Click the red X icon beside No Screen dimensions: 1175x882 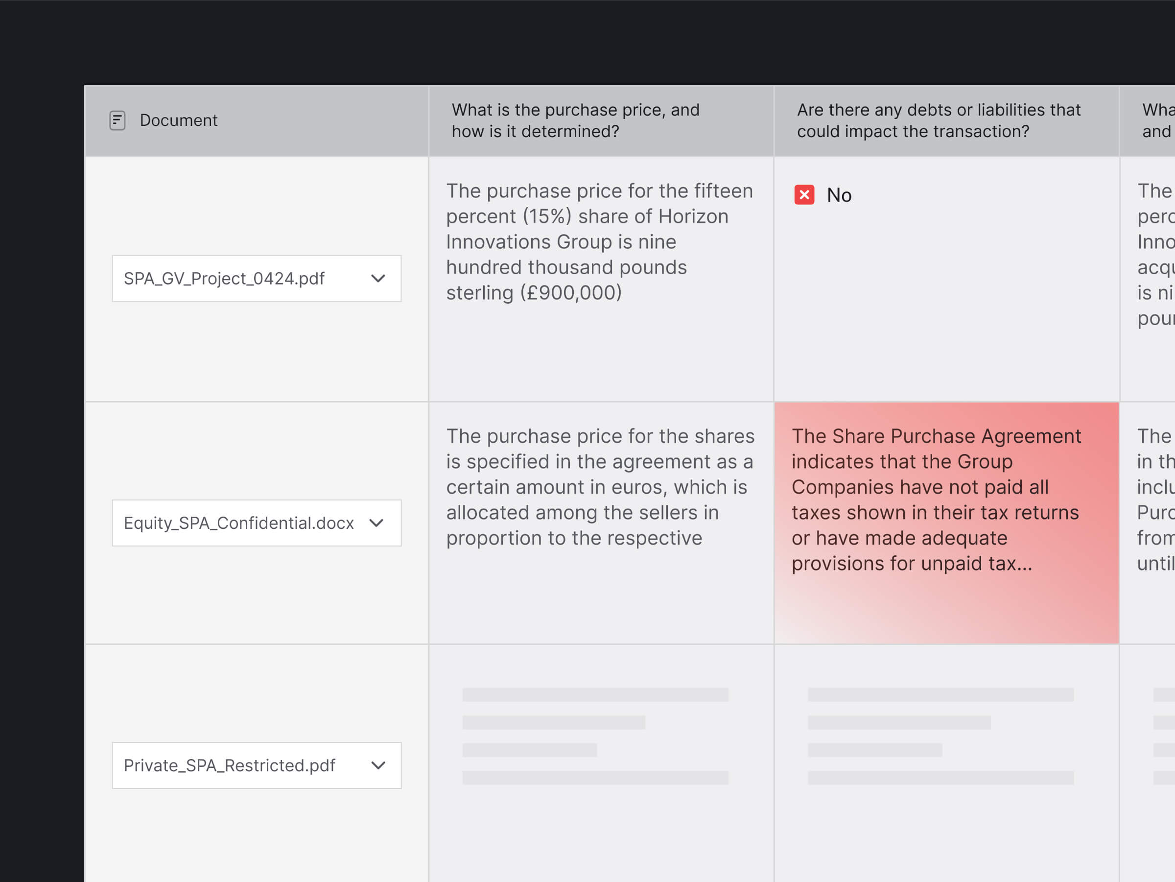804,195
